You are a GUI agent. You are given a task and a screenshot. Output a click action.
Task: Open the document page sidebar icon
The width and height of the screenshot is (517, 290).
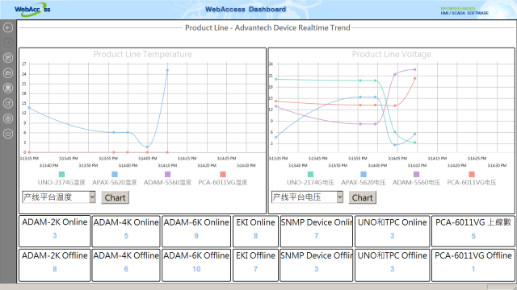pyautogui.click(x=8, y=58)
